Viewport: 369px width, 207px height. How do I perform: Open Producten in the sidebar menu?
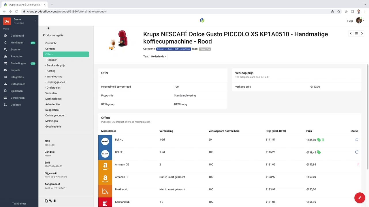[x=17, y=56]
